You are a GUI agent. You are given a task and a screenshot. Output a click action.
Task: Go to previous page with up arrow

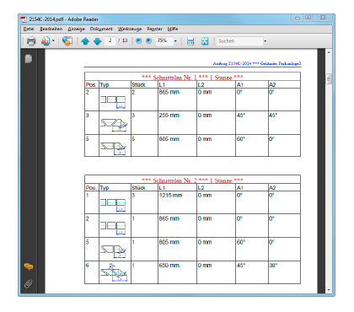click(x=85, y=41)
